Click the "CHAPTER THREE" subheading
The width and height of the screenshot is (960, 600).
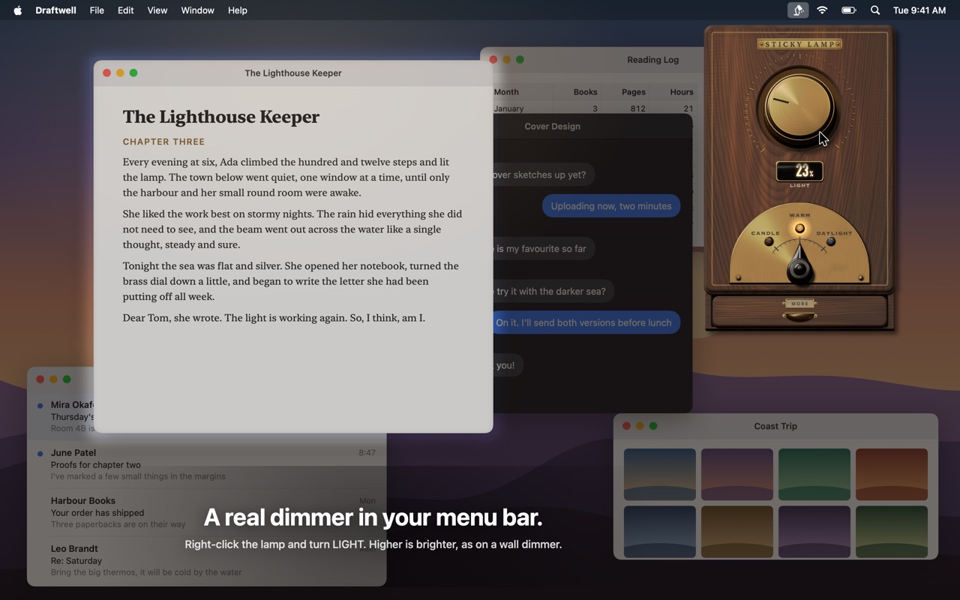(163, 142)
